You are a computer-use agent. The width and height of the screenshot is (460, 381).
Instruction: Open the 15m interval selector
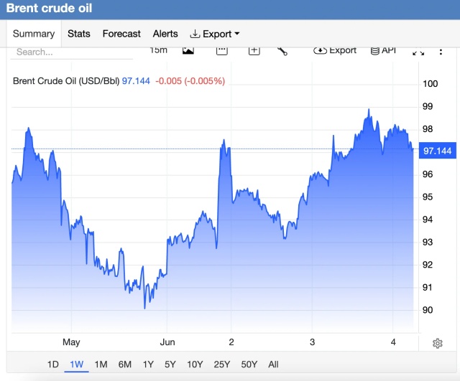pyautogui.click(x=158, y=50)
